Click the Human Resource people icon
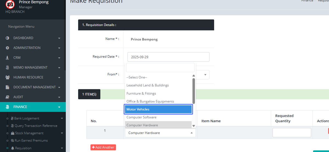329x152 pixels. (x=7, y=77)
